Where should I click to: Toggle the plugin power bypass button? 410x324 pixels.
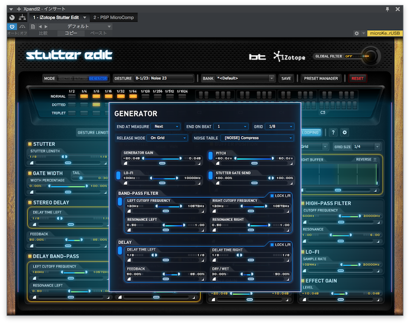click(12, 27)
